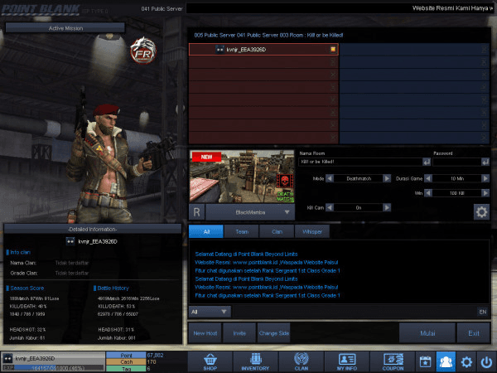Switch to the Clan chat tab
497x373 pixels.
277,231
